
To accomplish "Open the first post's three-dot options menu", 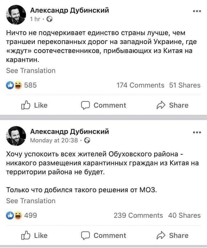I will (197, 11).
